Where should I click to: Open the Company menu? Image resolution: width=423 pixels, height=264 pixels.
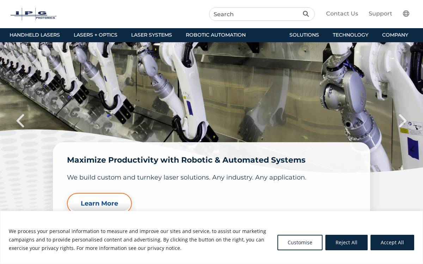[395, 35]
